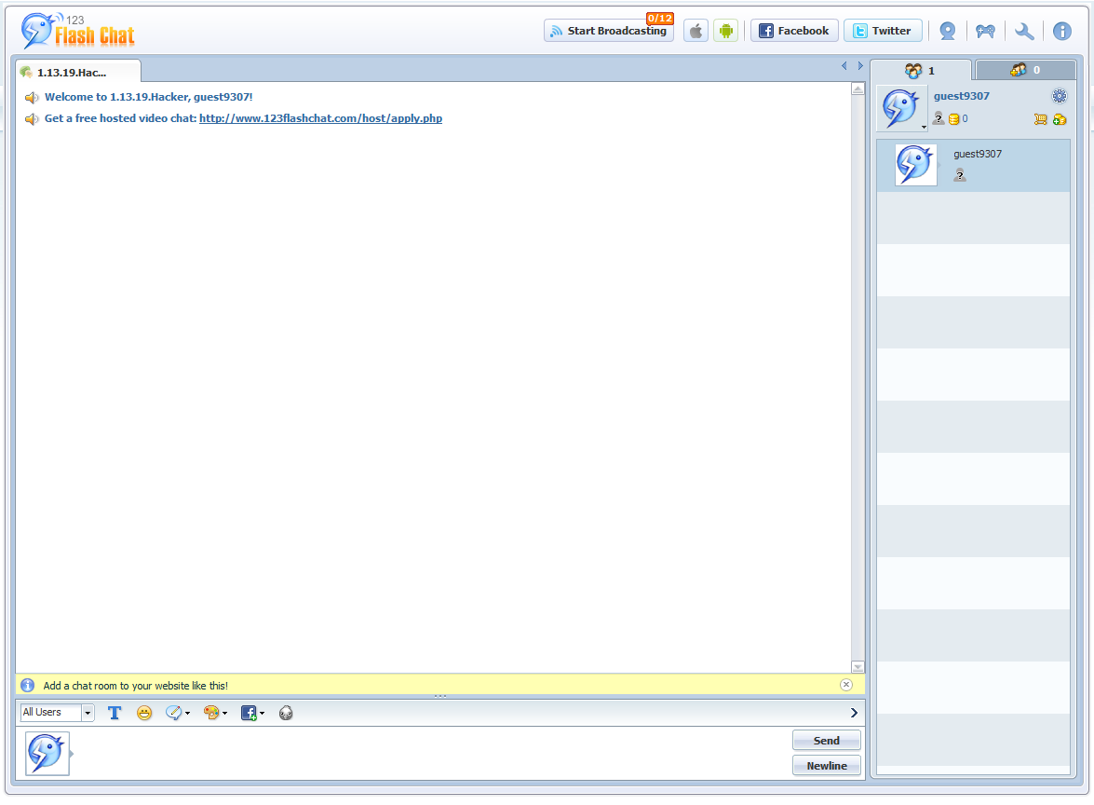This screenshot has height=805, width=1094.
Task: Click the gear icon beside guest9307
Action: point(1059,96)
